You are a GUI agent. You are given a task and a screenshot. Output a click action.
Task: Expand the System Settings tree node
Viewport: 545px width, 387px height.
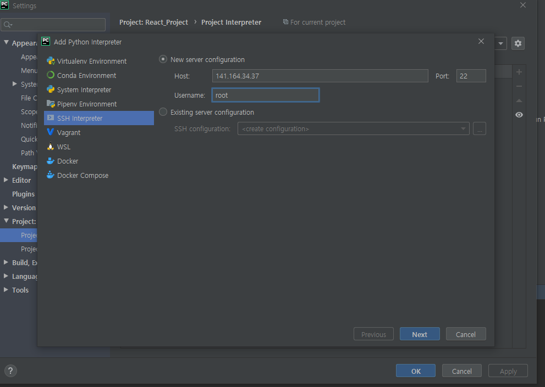pyautogui.click(x=15, y=83)
